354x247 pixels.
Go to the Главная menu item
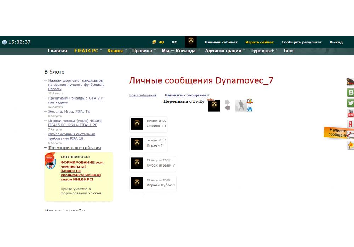tap(57, 50)
